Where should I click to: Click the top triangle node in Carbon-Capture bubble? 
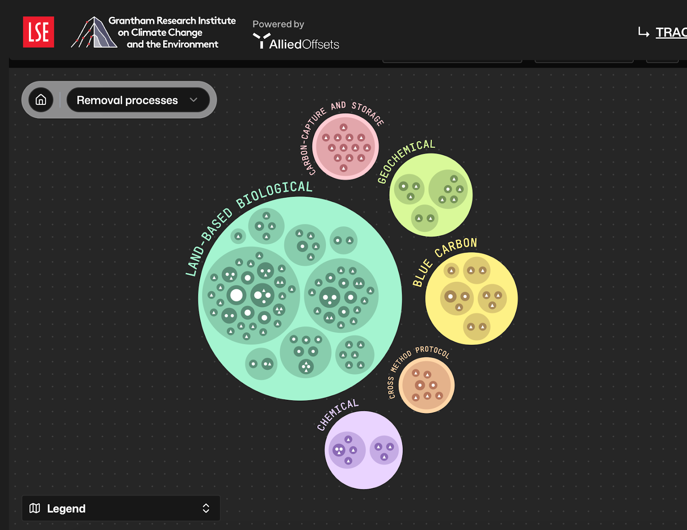coord(343,128)
